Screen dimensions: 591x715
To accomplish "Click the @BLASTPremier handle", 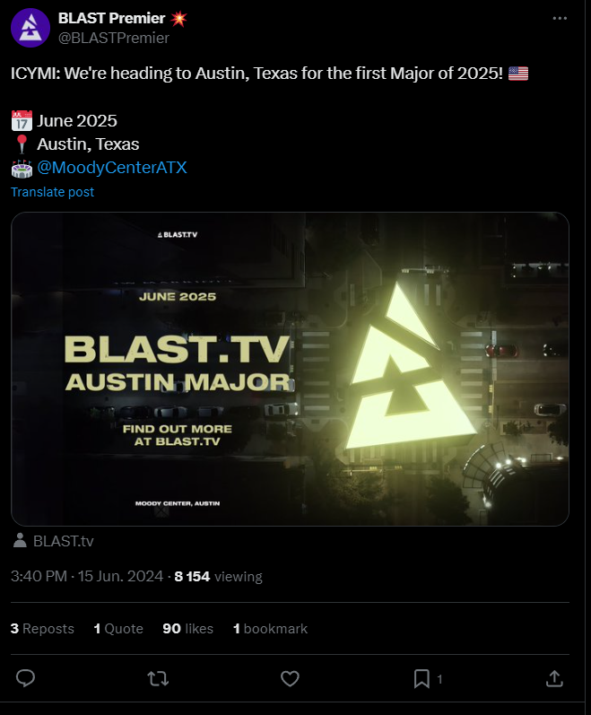I will tap(114, 38).
